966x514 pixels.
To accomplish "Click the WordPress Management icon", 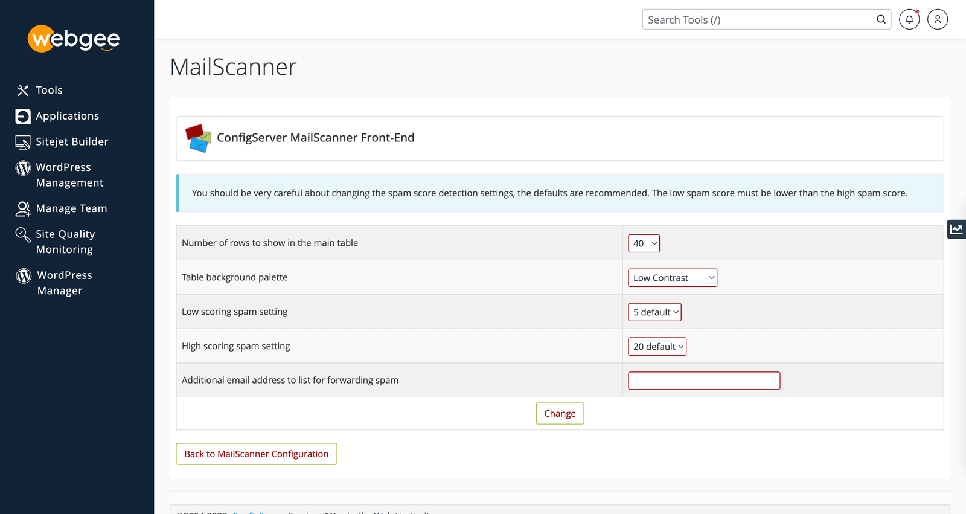I will pos(23,168).
